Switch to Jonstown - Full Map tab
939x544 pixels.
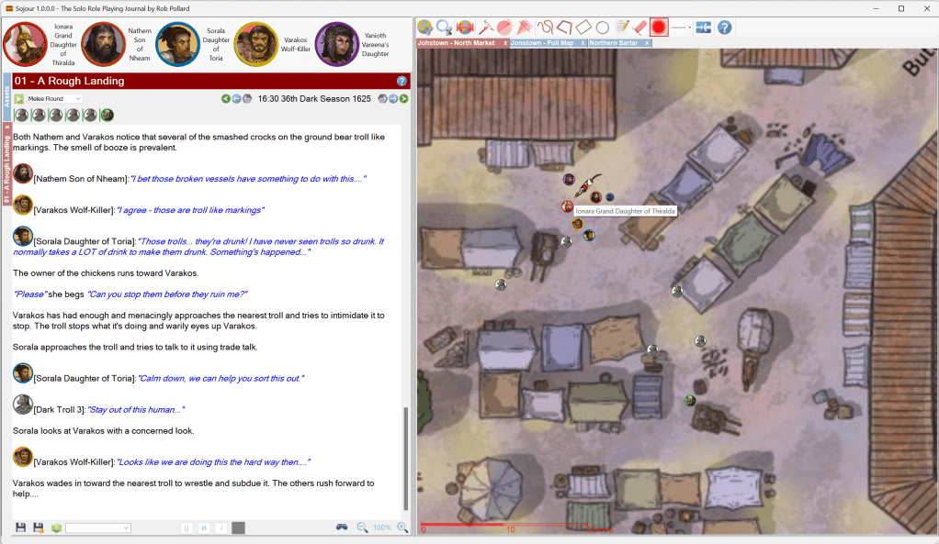pyautogui.click(x=543, y=43)
